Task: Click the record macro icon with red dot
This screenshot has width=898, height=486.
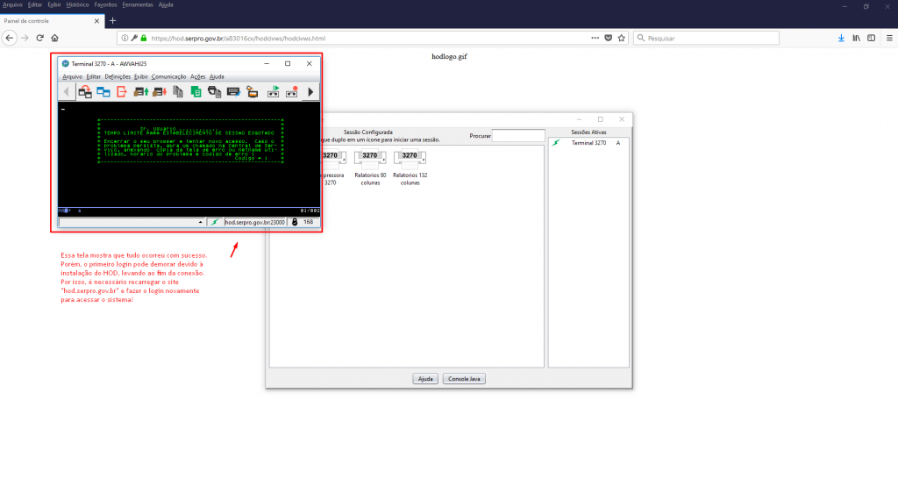Action: (x=292, y=90)
